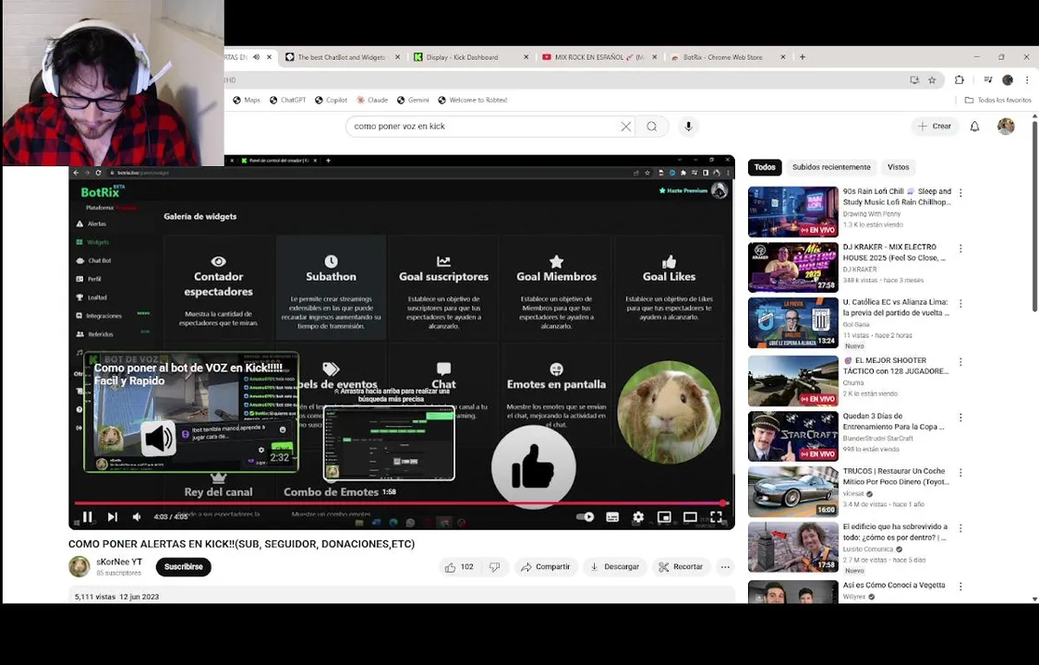Open options for 90s Rain Lofi video
This screenshot has width=1039, height=665.
pos(960,193)
